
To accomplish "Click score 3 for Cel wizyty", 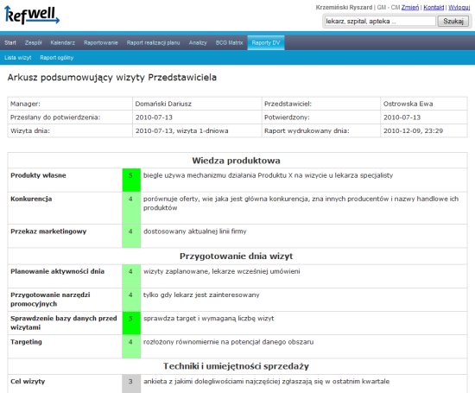I will 131,383.
